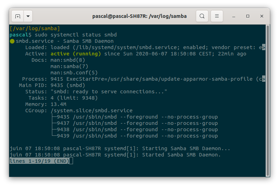Click the truncation marker on Loaded line
279x187 pixels.
[x=264, y=47]
